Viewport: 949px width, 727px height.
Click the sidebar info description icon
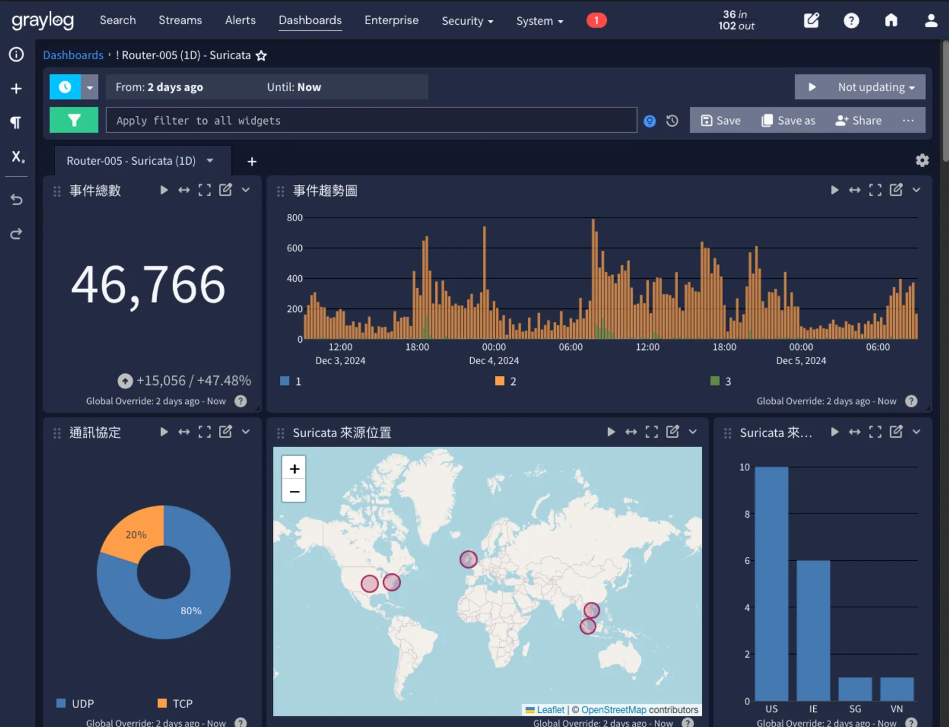click(x=16, y=55)
